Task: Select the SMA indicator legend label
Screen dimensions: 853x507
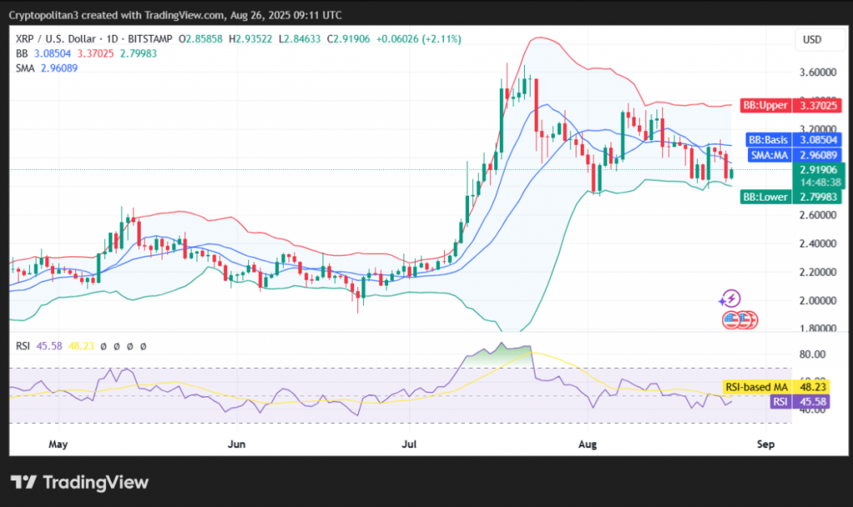Action: (26, 67)
